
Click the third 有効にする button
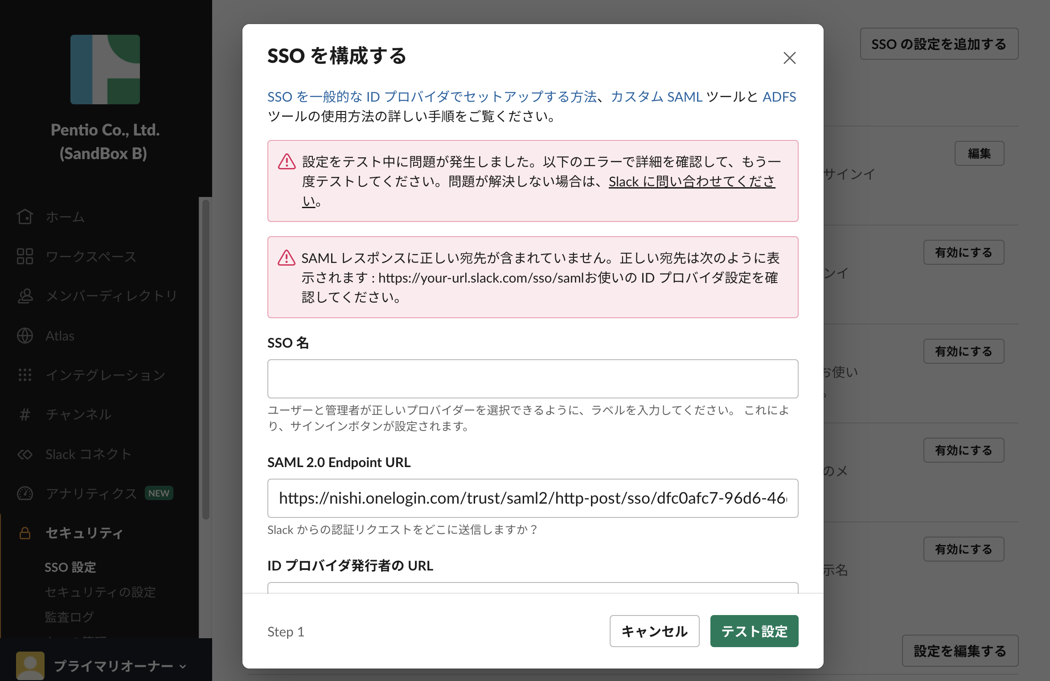(964, 450)
